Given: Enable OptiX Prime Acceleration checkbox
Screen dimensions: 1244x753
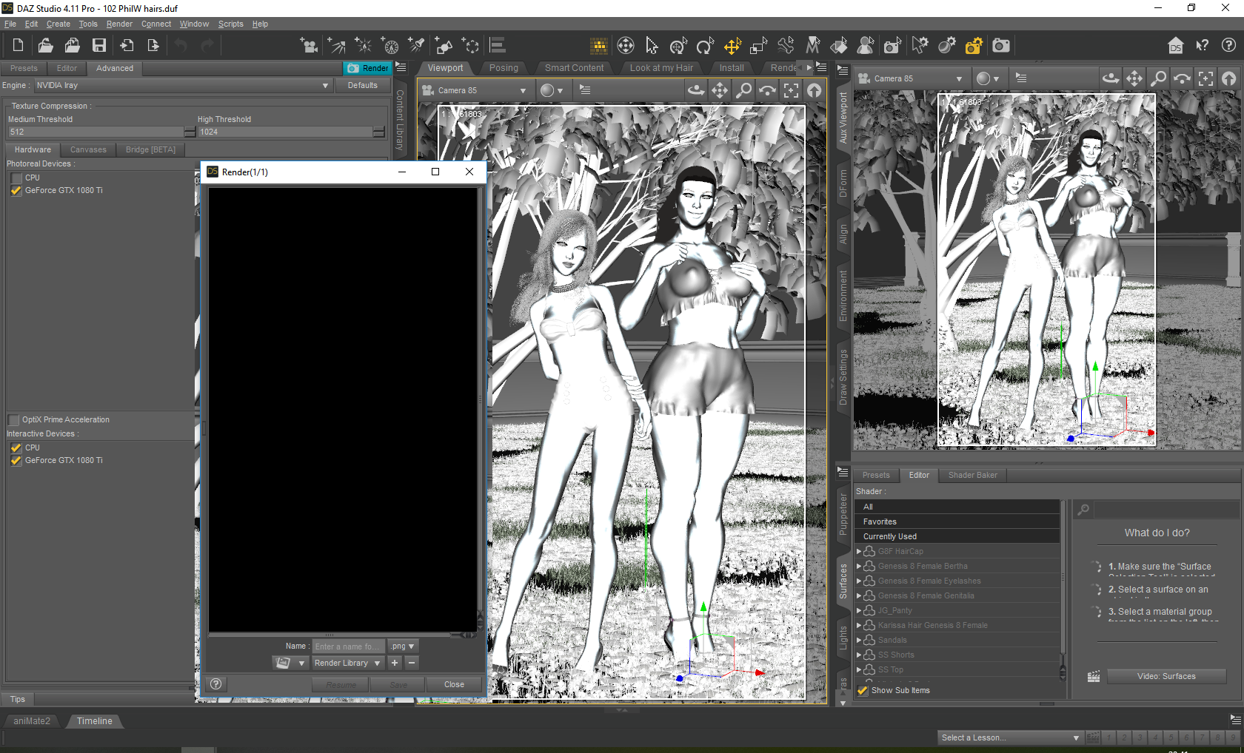Looking at the screenshot, I should coord(14,420).
